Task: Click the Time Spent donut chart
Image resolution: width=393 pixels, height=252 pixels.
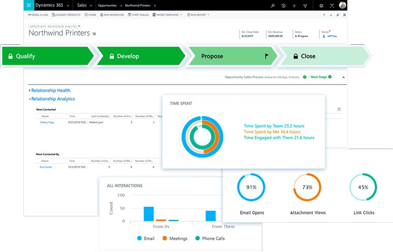Action: click(202, 137)
